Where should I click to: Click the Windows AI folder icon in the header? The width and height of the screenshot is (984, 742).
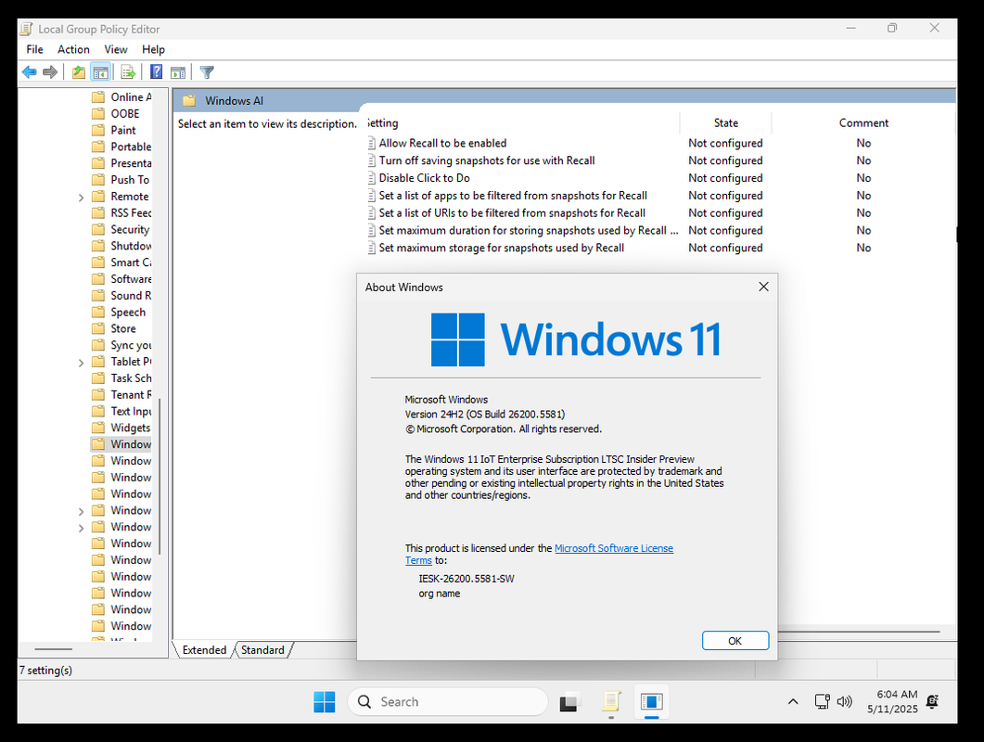click(189, 100)
